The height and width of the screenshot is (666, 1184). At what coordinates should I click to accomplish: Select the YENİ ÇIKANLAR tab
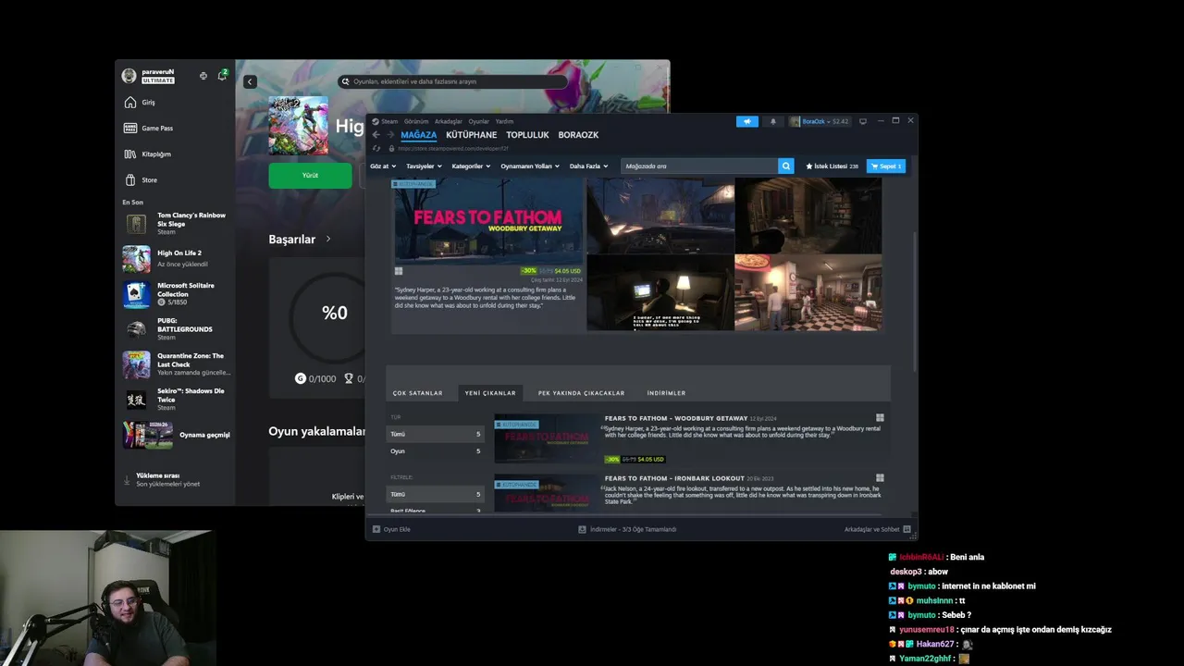(x=490, y=393)
